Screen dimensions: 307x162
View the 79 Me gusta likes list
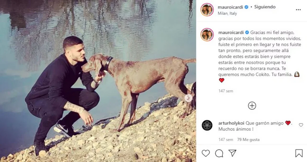(x=248, y=139)
